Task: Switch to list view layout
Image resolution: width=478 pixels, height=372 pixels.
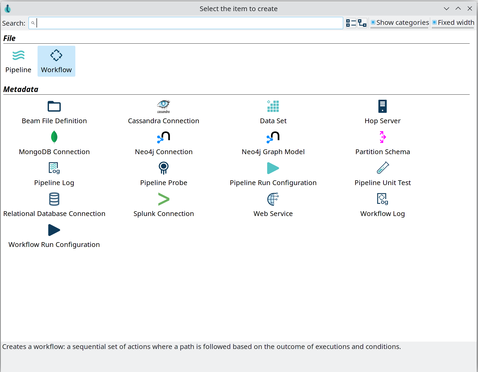Action: coord(351,23)
